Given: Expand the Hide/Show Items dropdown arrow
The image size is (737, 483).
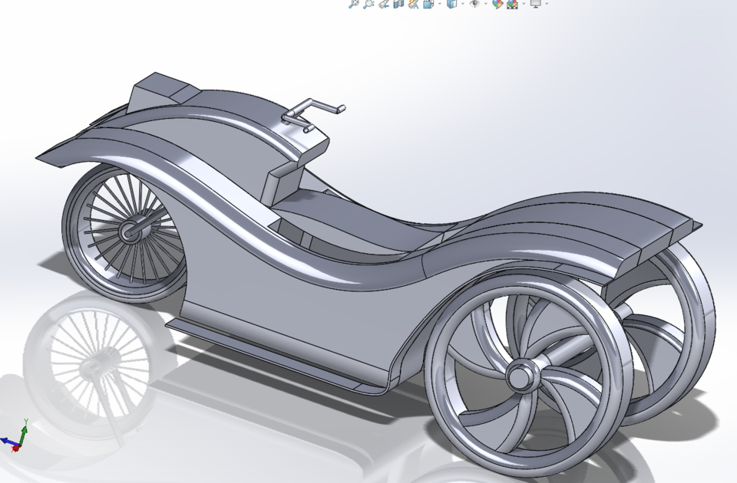Looking at the screenshot, I should (x=484, y=6).
